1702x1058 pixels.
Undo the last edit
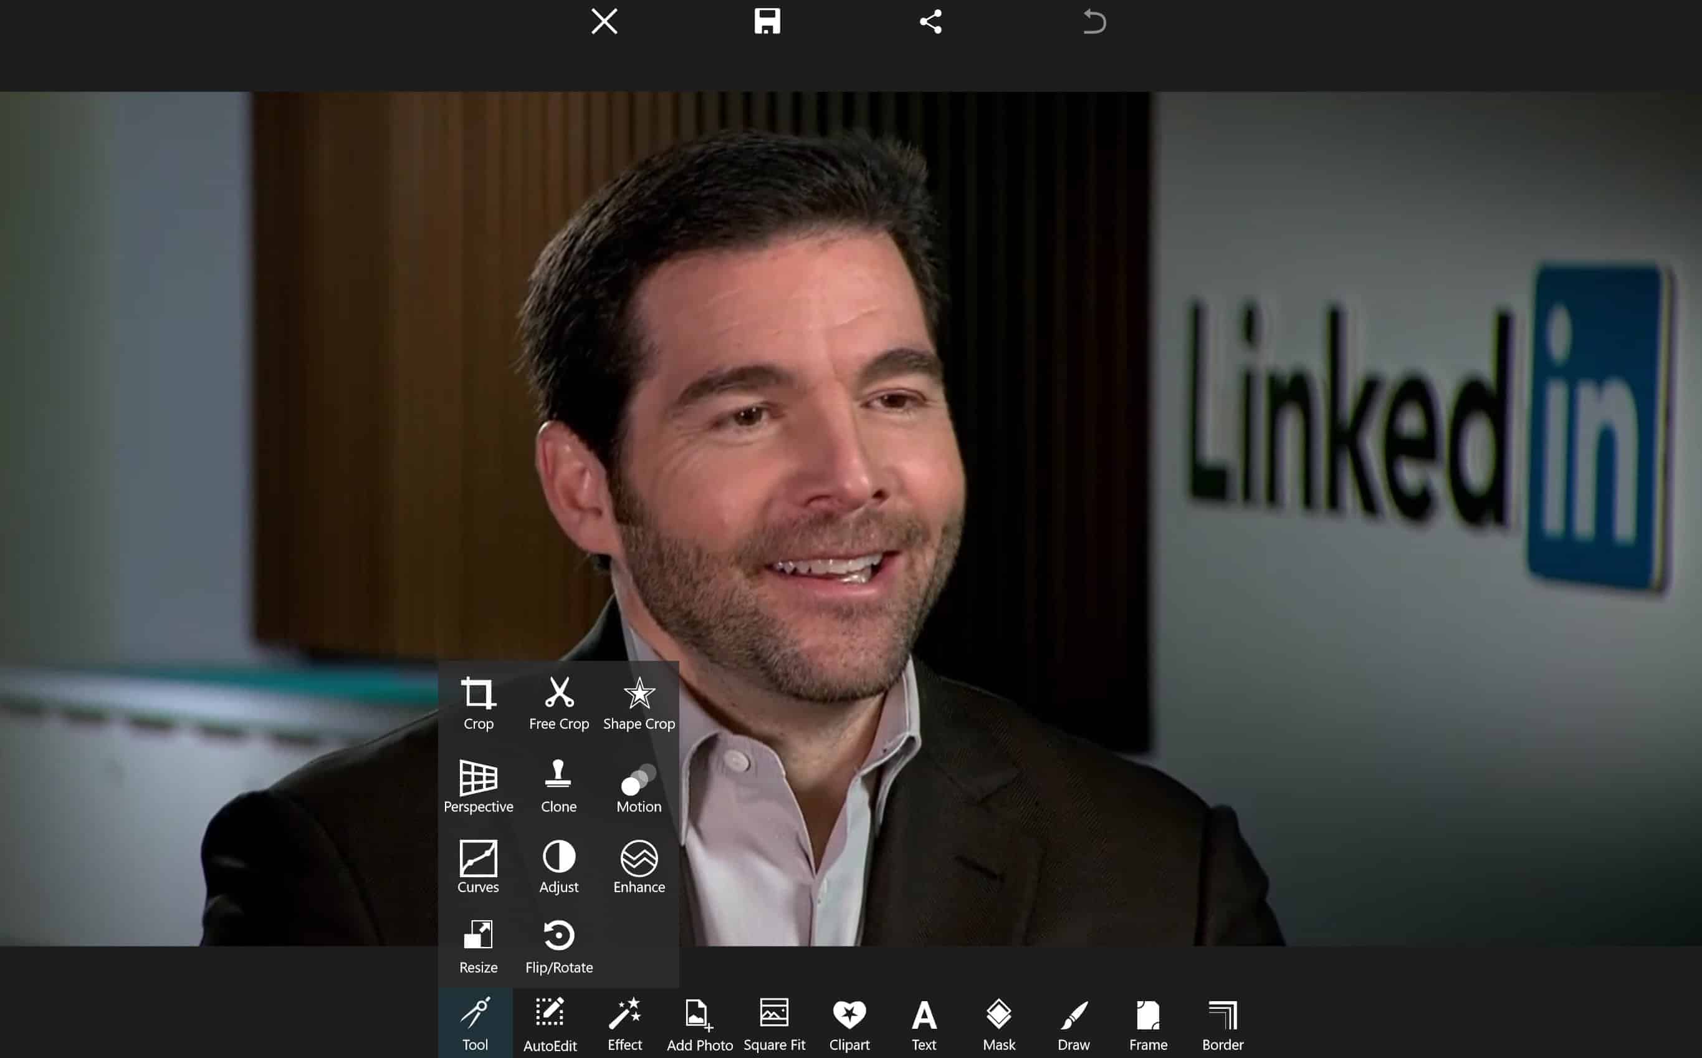1094,22
